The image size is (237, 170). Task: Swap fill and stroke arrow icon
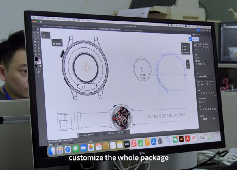pyautogui.click(x=40, y=58)
